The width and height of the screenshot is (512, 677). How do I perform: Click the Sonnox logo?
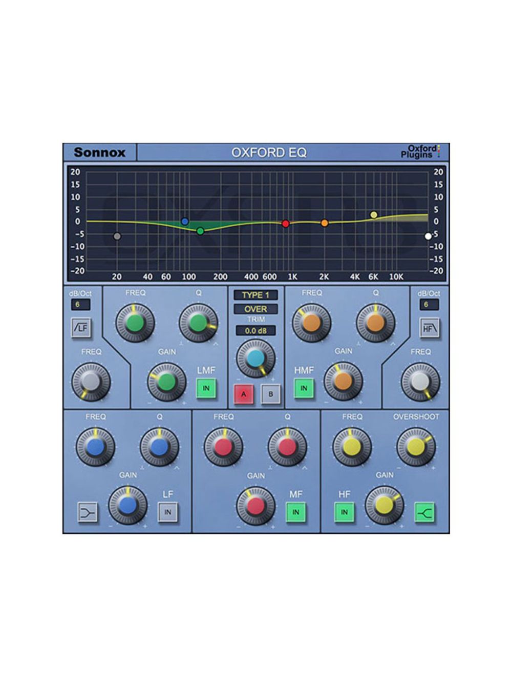coord(102,152)
